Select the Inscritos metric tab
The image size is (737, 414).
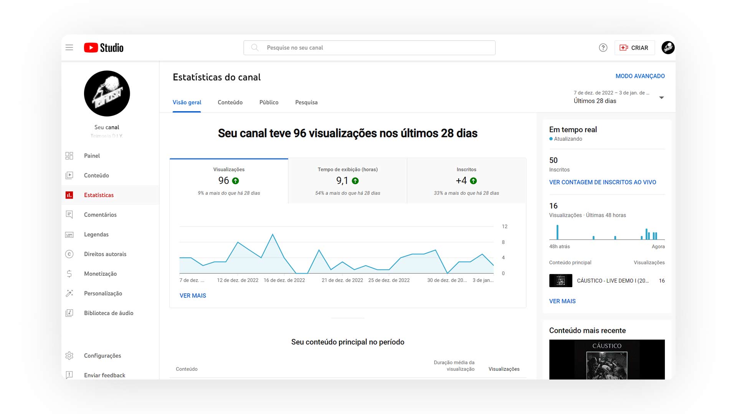[x=466, y=180]
